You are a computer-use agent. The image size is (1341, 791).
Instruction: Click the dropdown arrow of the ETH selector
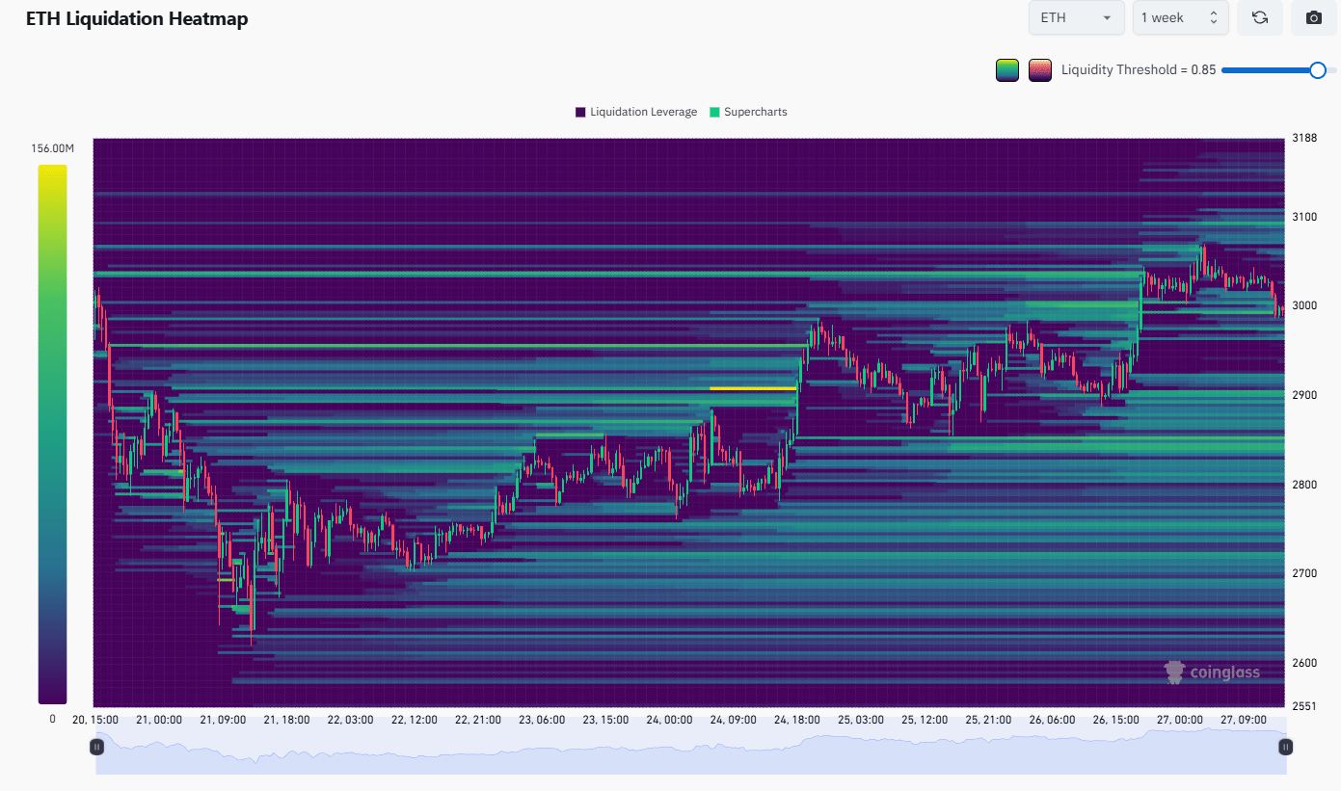[1107, 18]
